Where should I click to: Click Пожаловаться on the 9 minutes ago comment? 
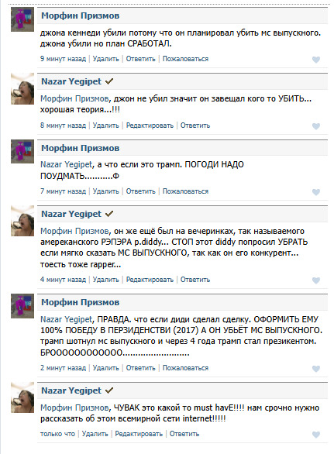(x=185, y=59)
